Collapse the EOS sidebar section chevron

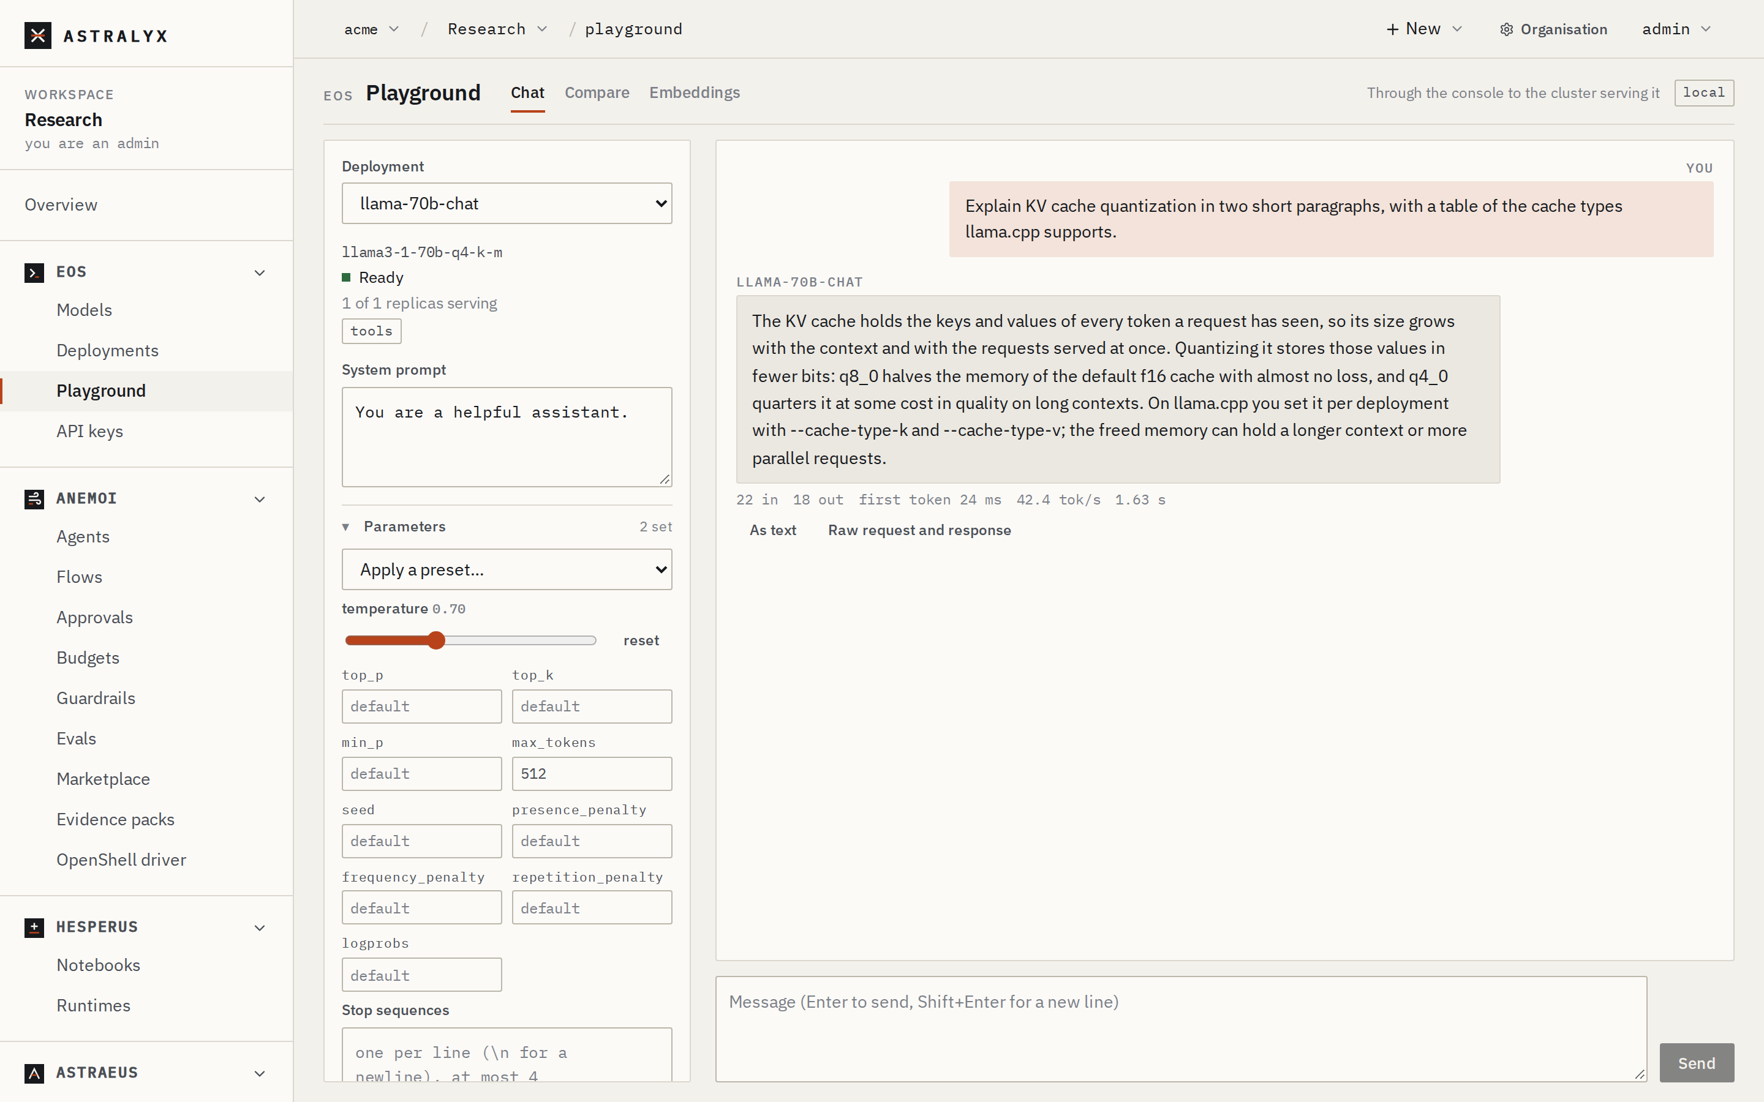pos(260,272)
